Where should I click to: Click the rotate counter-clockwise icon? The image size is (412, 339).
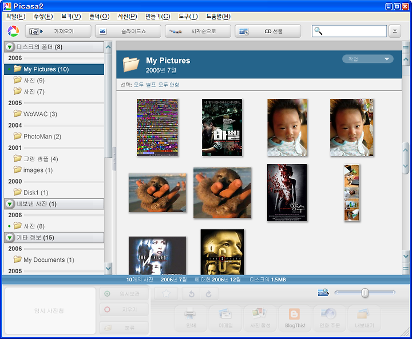[x=191, y=294]
